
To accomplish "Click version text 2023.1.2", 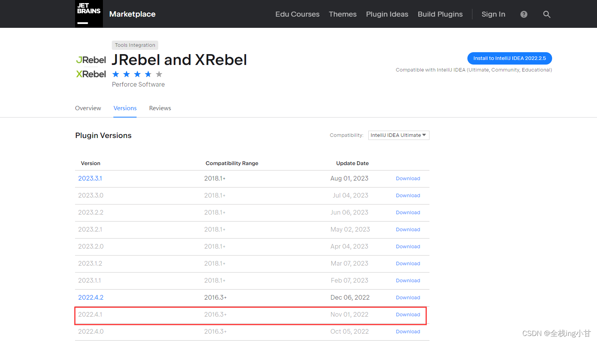I will 90,263.
